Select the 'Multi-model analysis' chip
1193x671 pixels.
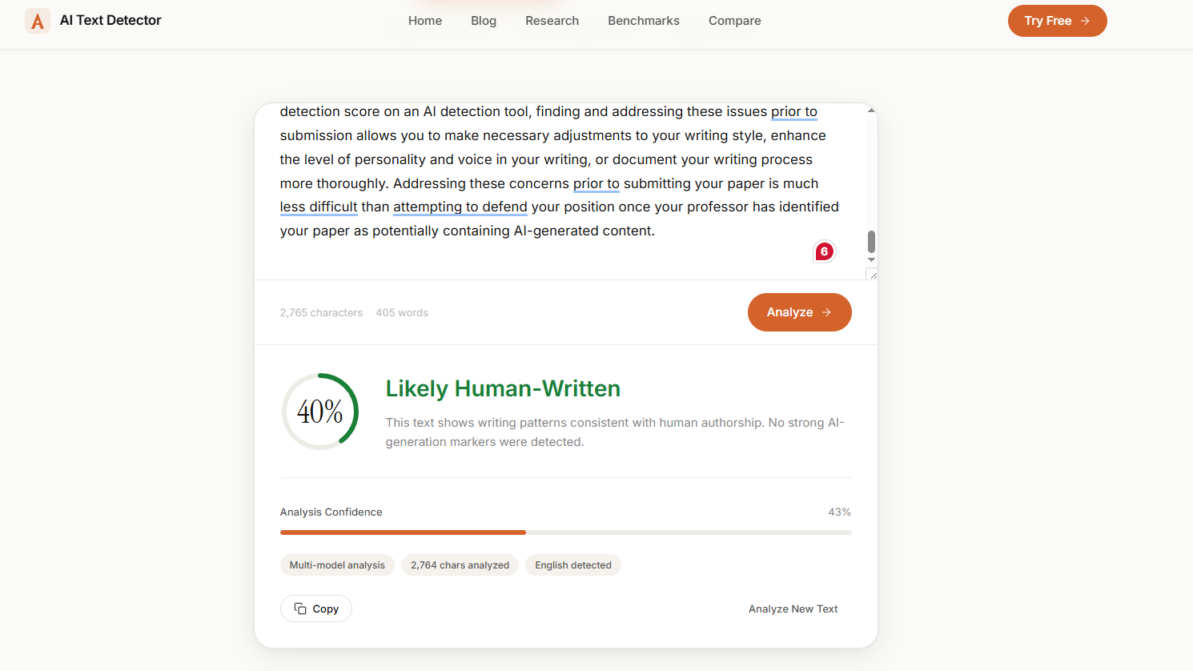click(x=337, y=565)
